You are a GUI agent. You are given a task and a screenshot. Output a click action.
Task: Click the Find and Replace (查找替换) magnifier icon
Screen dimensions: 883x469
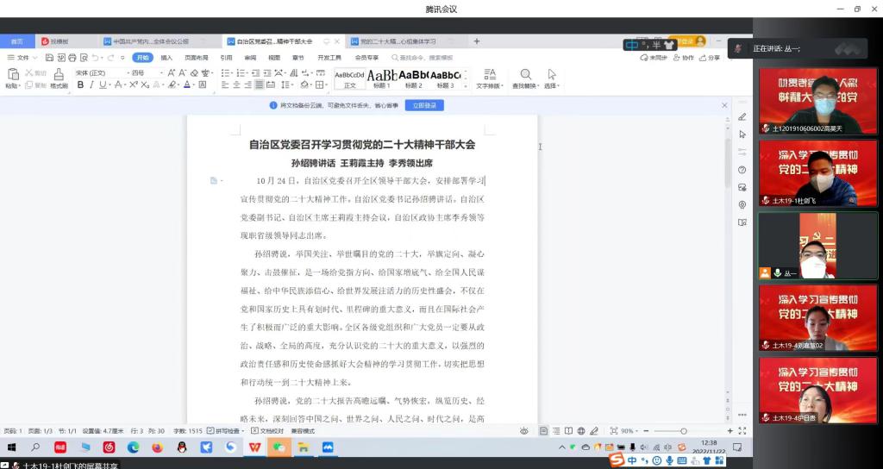pos(525,75)
